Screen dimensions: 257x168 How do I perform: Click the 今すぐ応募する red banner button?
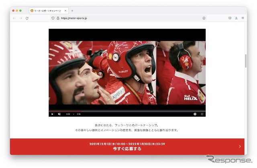127,147
